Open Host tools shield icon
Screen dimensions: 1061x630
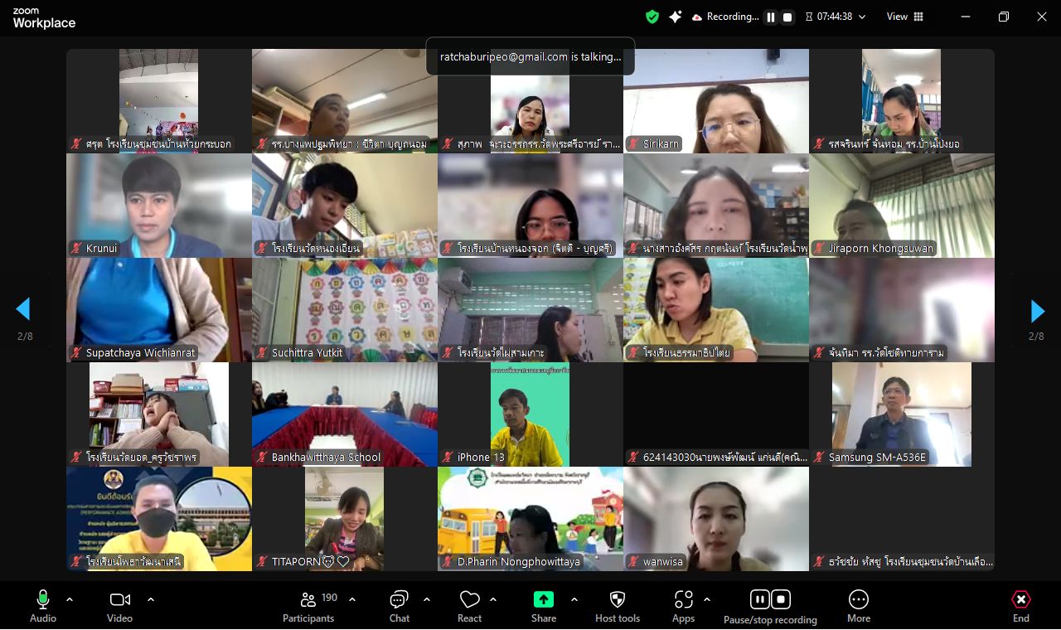click(618, 606)
